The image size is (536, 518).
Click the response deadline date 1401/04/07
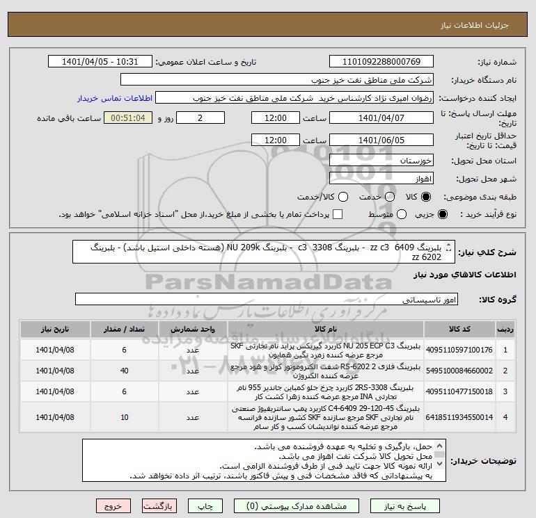click(x=381, y=118)
